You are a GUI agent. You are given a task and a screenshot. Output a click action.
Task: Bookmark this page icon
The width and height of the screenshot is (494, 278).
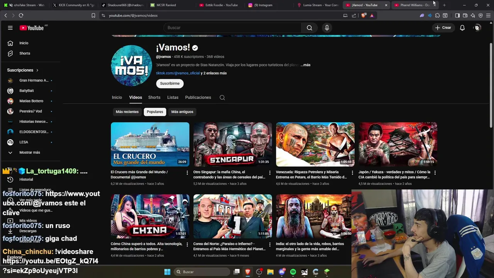tap(93, 15)
